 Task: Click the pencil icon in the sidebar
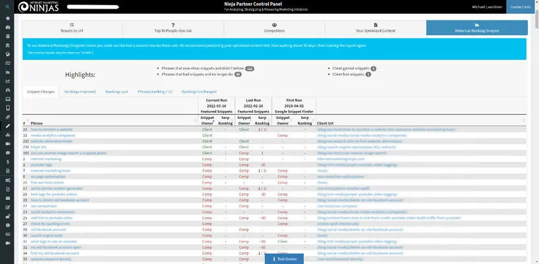[7, 125]
